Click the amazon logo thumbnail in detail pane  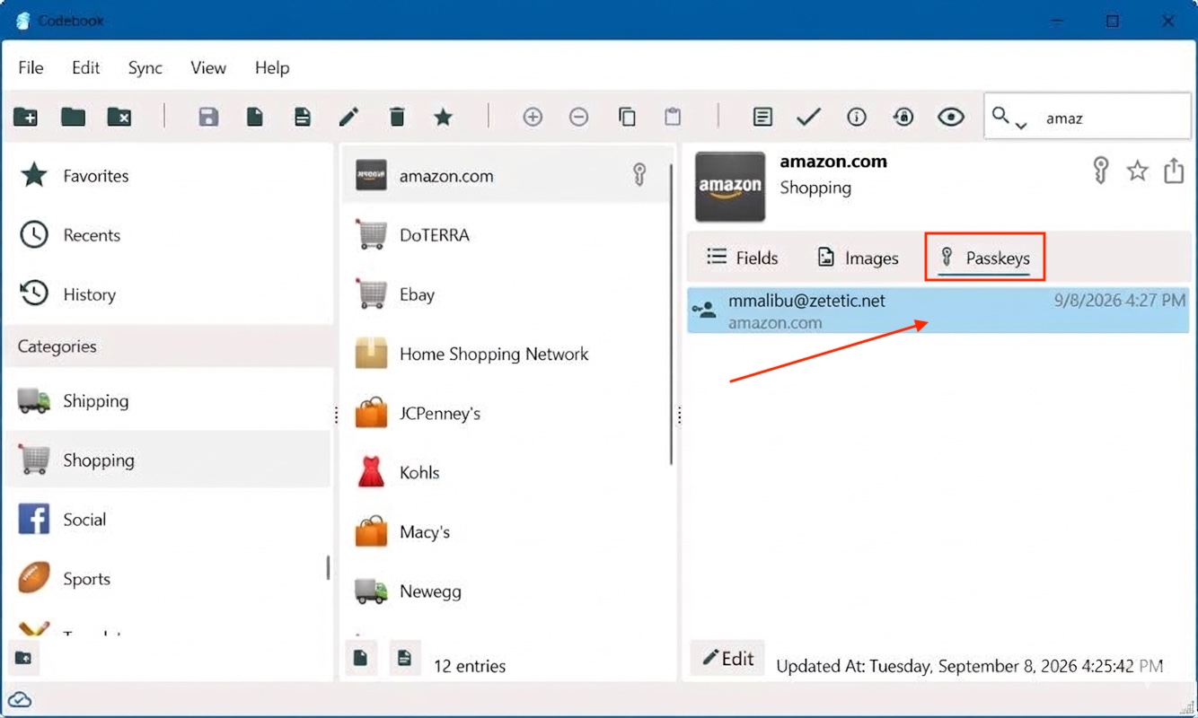pos(730,187)
